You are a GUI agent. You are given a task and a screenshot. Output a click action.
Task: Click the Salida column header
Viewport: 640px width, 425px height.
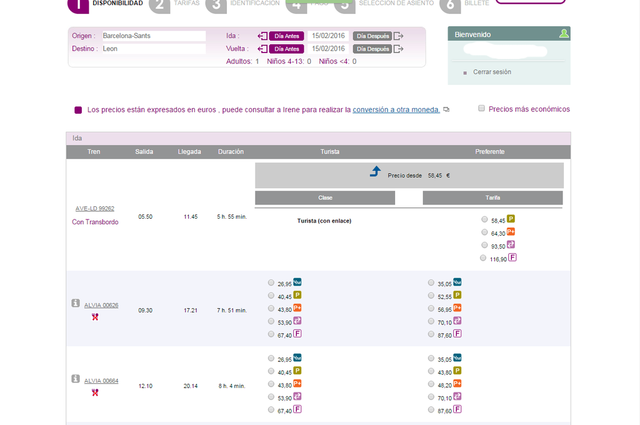click(144, 151)
